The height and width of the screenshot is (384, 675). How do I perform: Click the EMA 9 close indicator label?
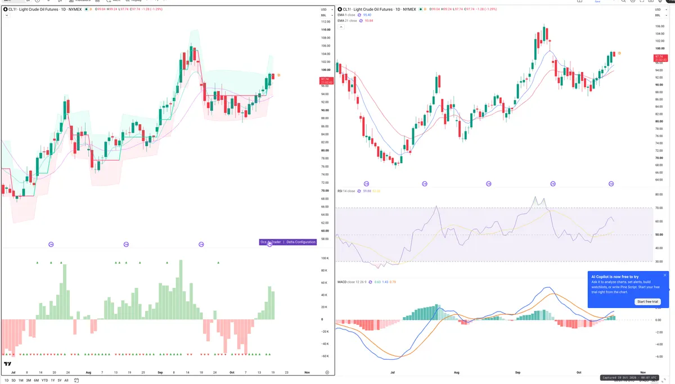coord(346,15)
